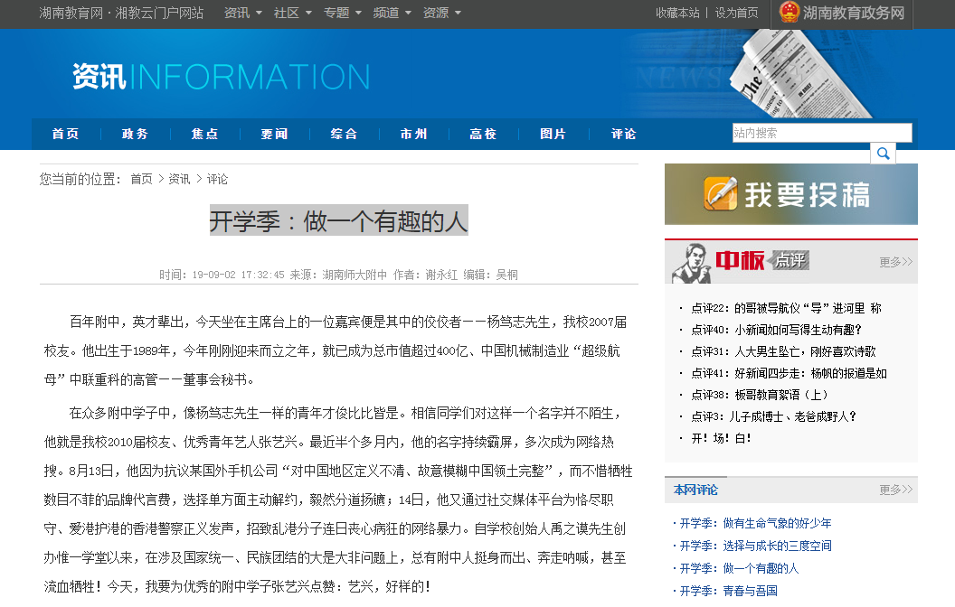Go to the 首页 navigation tab
Viewport: 955px width, 607px height.
tap(65, 134)
